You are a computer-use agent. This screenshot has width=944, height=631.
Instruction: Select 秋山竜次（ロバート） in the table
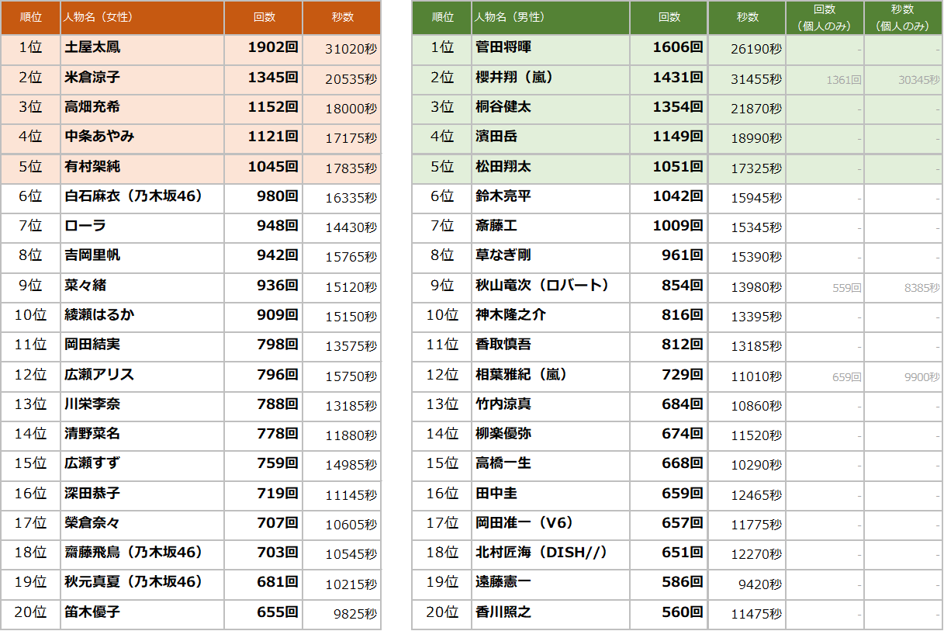pos(550,286)
